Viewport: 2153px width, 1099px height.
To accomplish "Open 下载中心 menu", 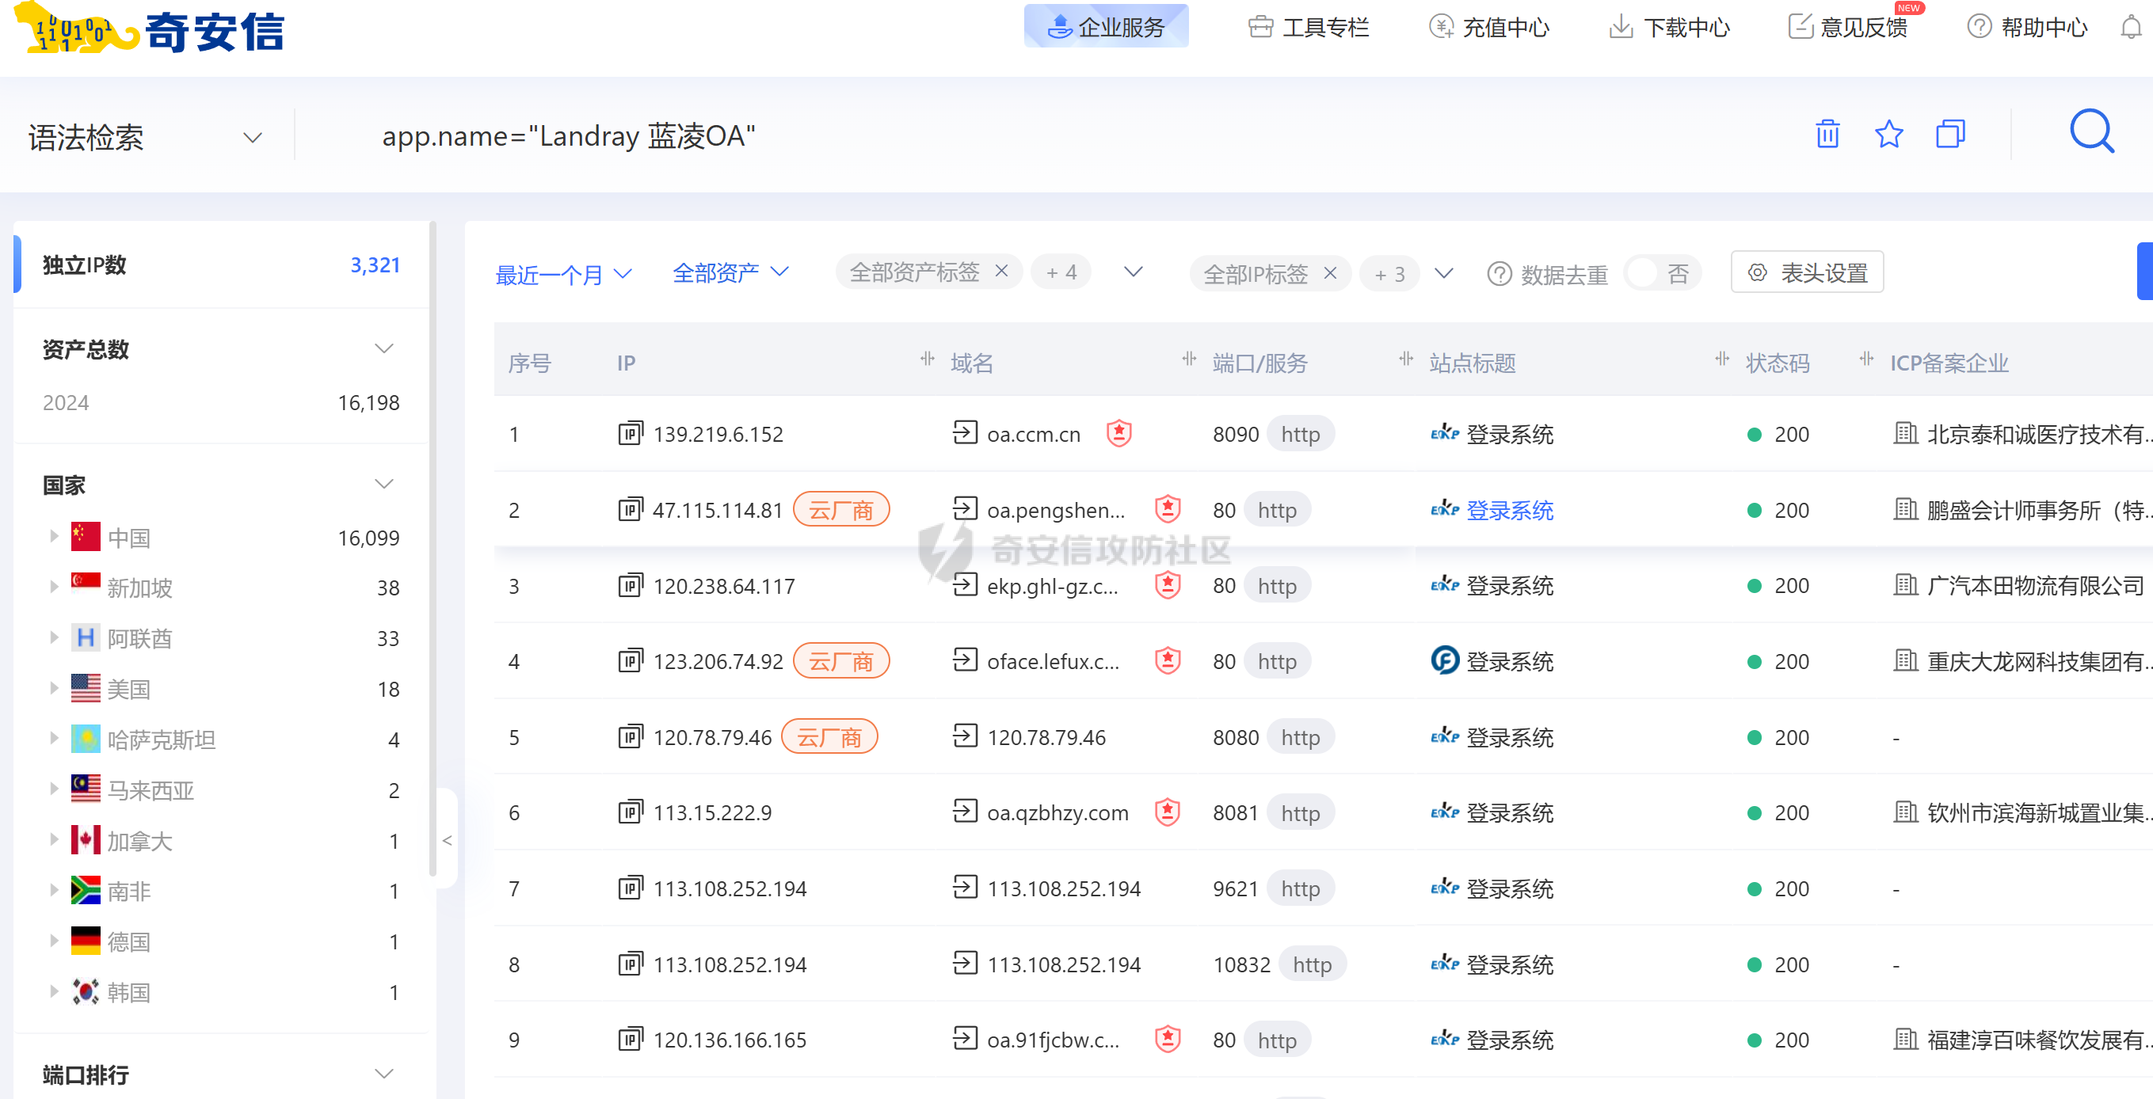I will click(x=1669, y=28).
